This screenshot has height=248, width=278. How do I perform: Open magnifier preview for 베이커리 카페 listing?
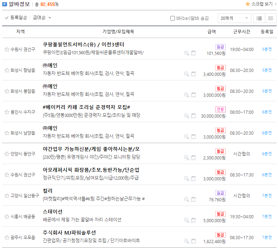(x=187, y=116)
